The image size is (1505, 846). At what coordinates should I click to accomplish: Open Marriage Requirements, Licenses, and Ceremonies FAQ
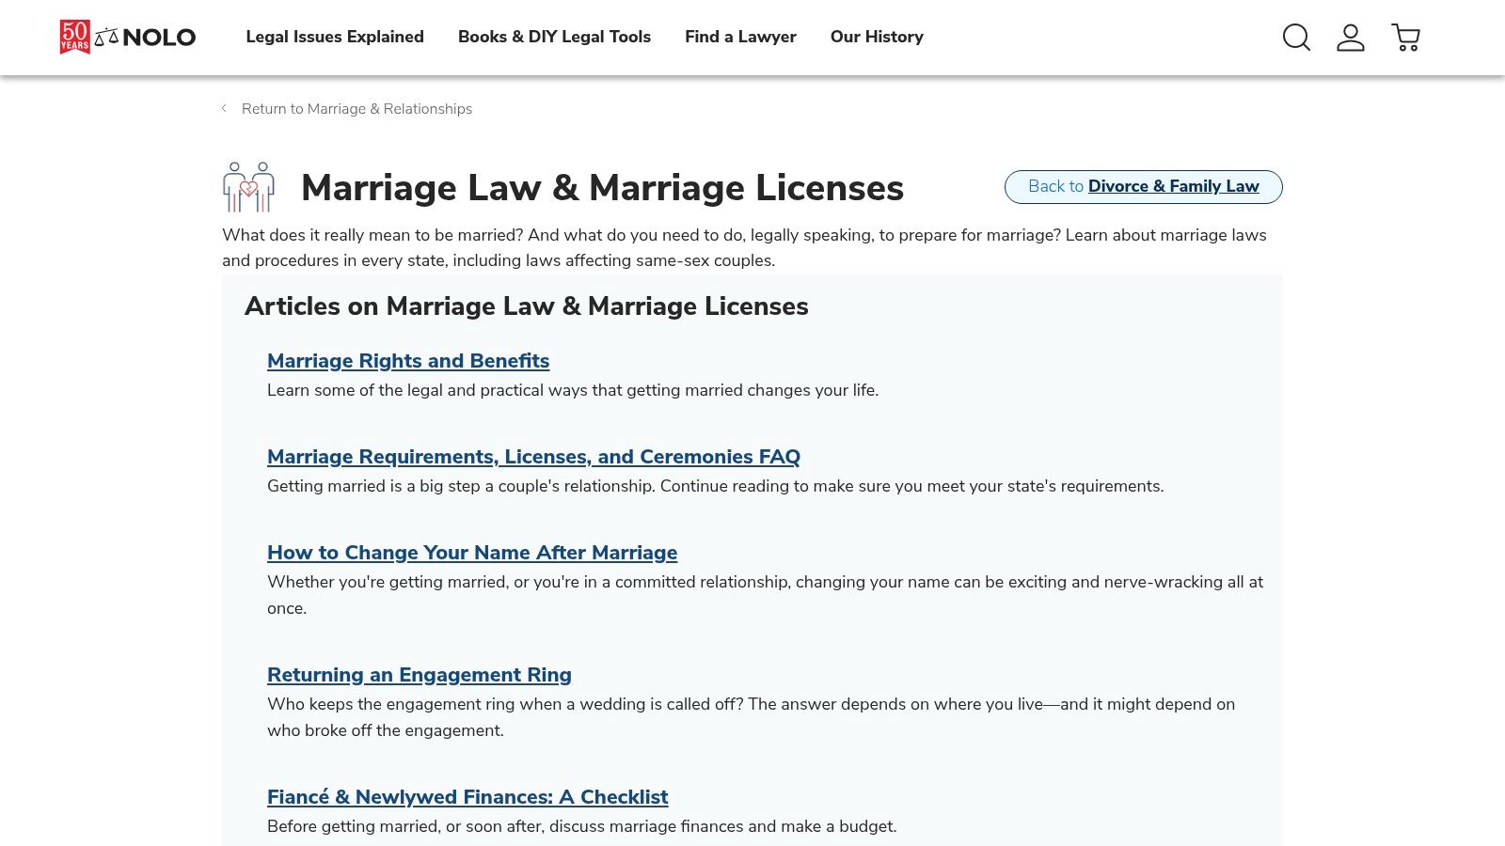click(533, 457)
